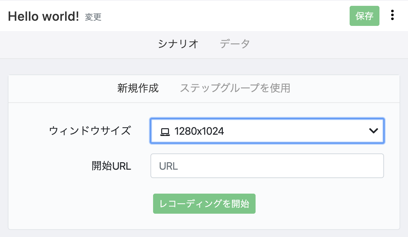Click the 変更 link beside the title
This screenshot has height=237, width=408.
tap(93, 17)
